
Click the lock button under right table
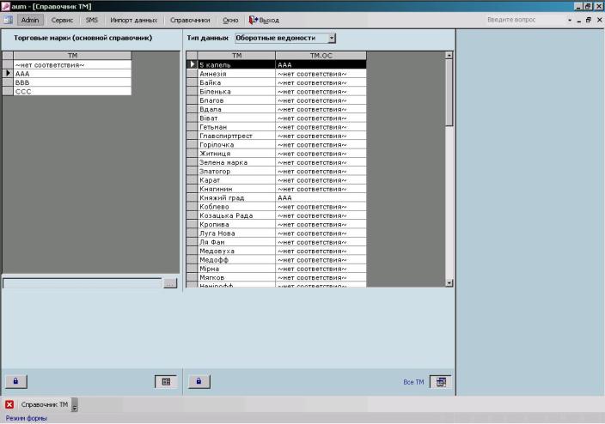point(199,381)
